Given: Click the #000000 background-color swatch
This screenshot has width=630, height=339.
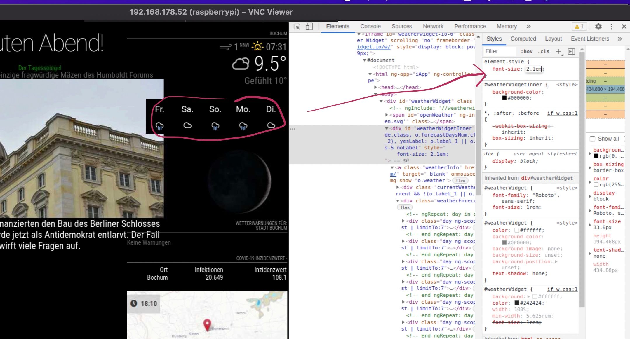Looking at the screenshot, I should [x=504, y=98].
